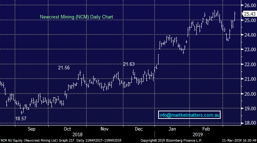Click the NCM AU Equity footer description
The image size is (257, 143).
click(x=61, y=141)
